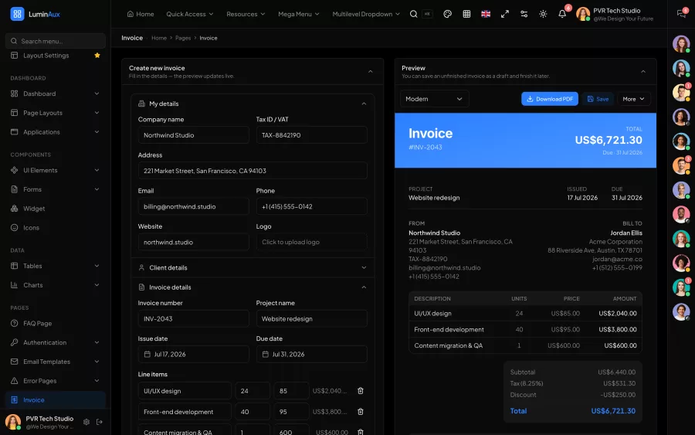Open Icons page in the sidebar
Image resolution: width=695 pixels, height=435 pixels.
click(x=55, y=227)
